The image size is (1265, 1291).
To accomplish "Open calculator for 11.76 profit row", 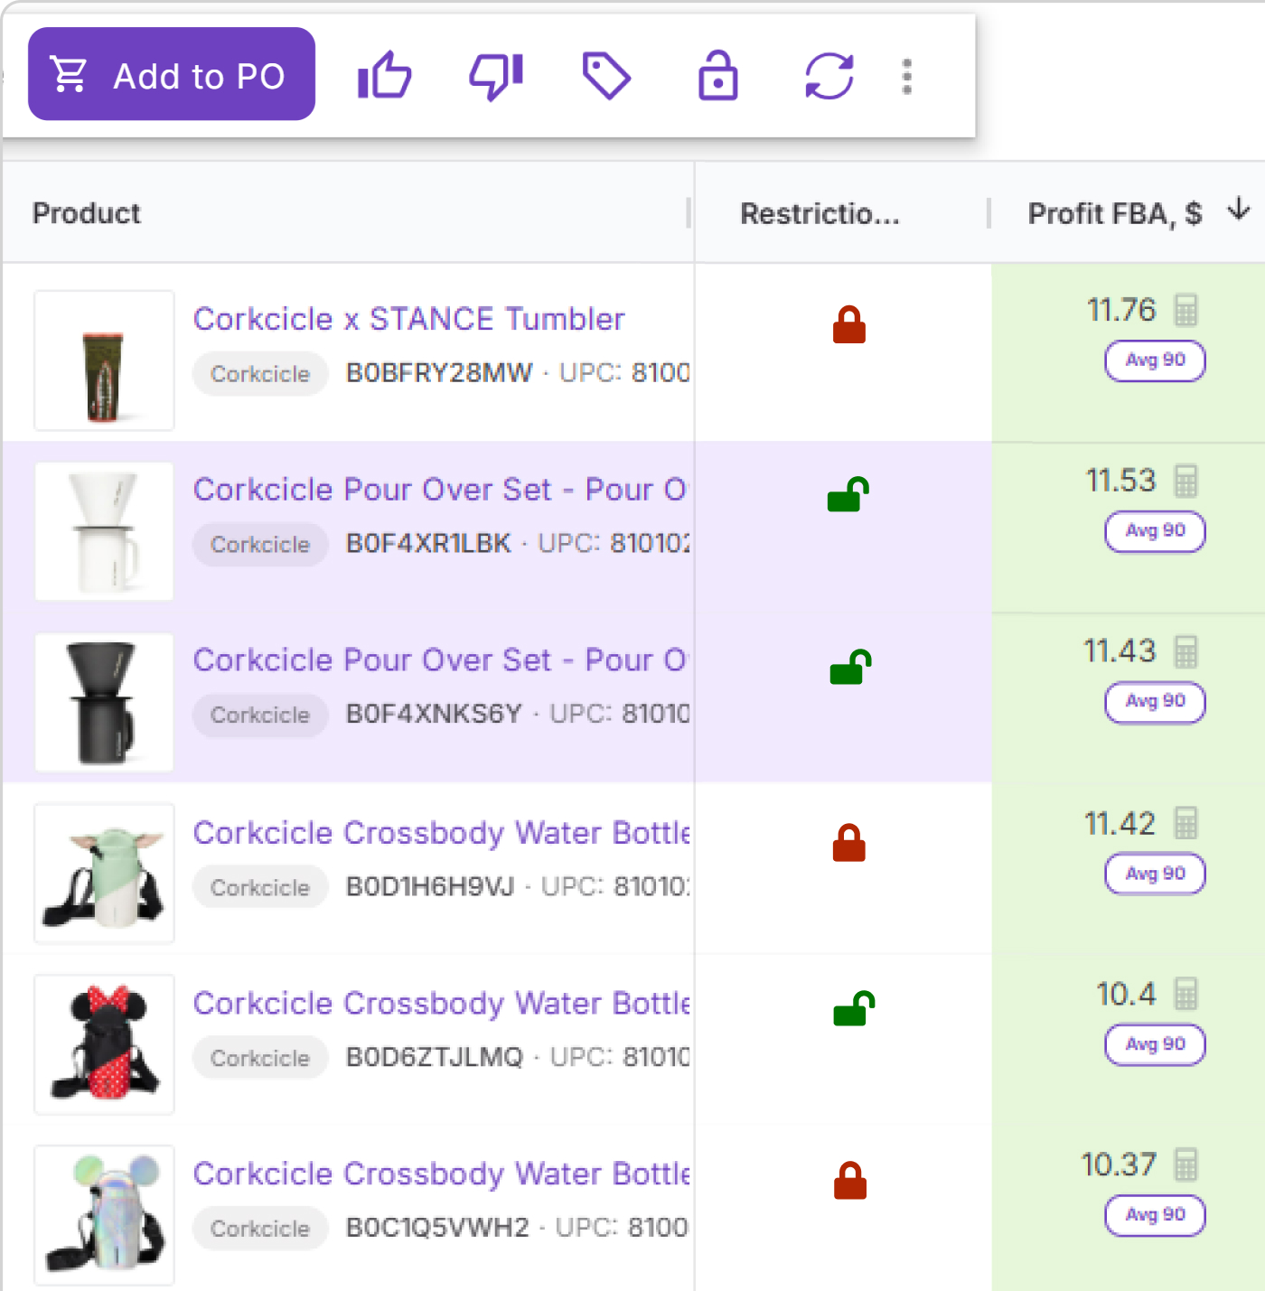I will tap(1185, 310).
